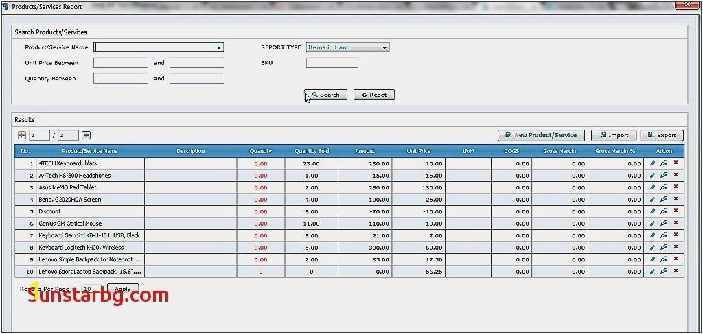Delete A4Tech HS-800 Headphones entry

click(676, 175)
